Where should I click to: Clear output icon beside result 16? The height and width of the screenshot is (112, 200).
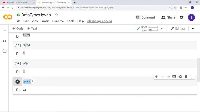tap(18, 90)
